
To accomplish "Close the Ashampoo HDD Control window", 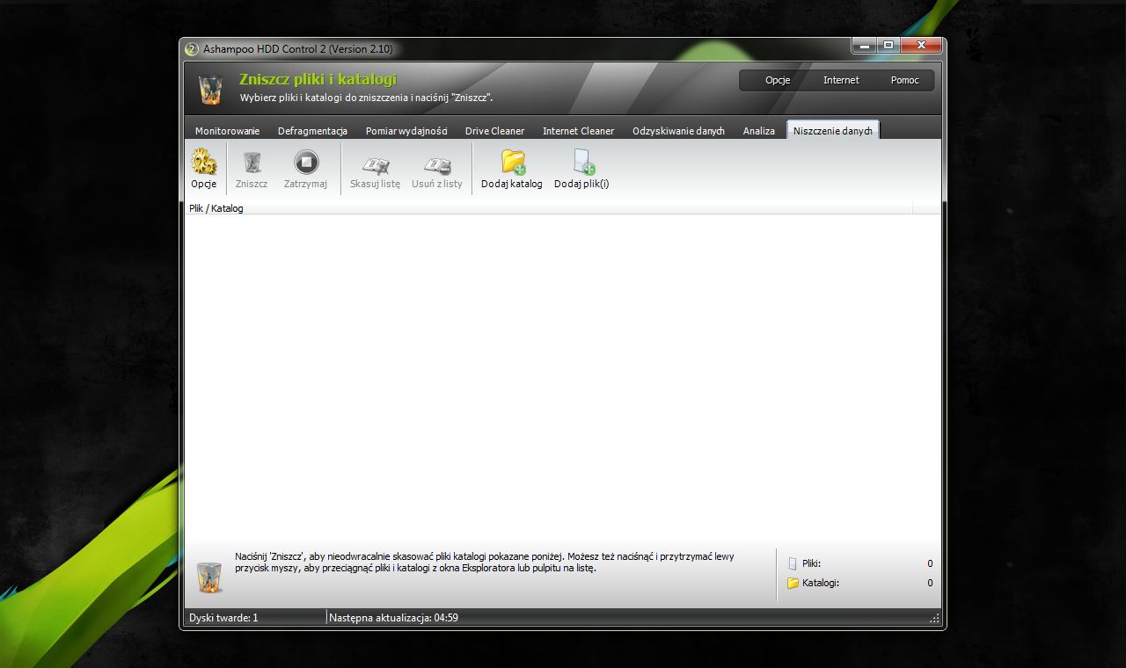I will click(921, 45).
